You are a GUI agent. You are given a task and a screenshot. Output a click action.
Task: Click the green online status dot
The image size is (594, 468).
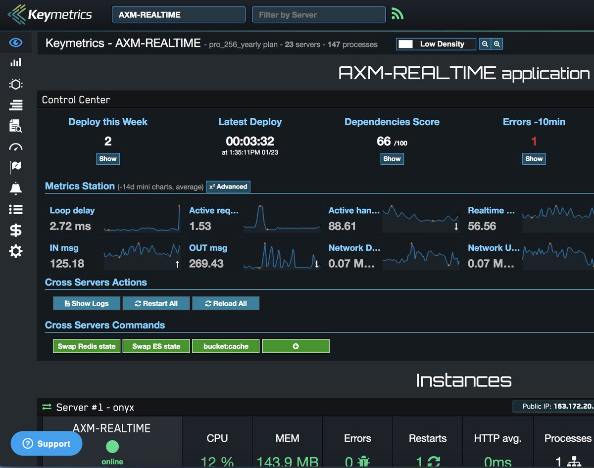pyautogui.click(x=112, y=446)
